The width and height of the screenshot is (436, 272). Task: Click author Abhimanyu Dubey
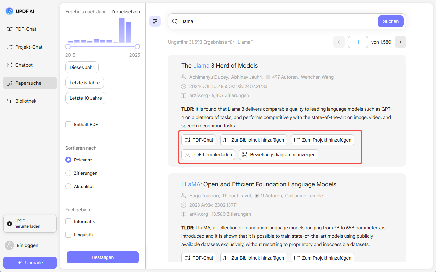coord(209,77)
